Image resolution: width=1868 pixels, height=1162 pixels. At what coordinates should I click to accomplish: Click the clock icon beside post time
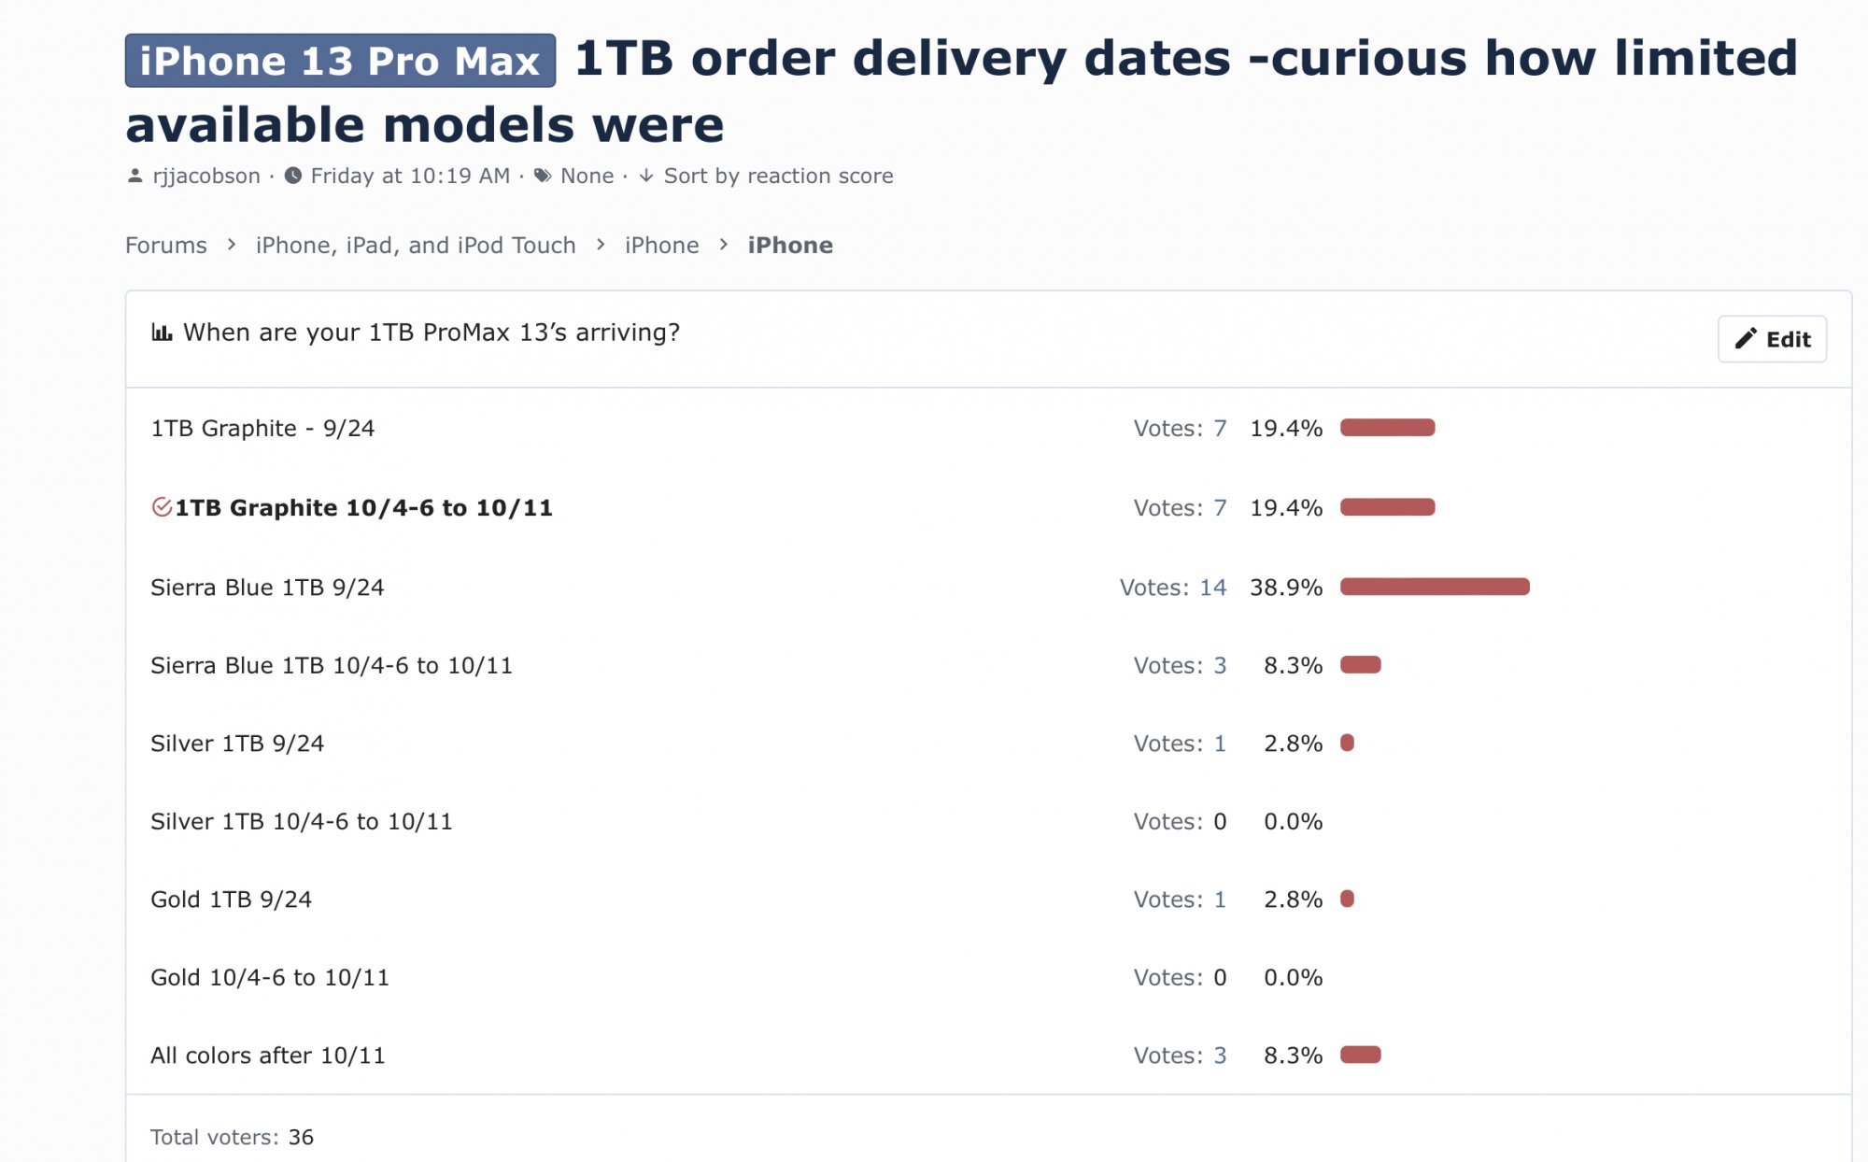tap(293, 176)
